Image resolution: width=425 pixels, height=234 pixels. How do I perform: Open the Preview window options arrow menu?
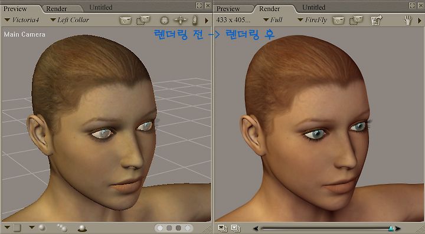coord(207,20)
